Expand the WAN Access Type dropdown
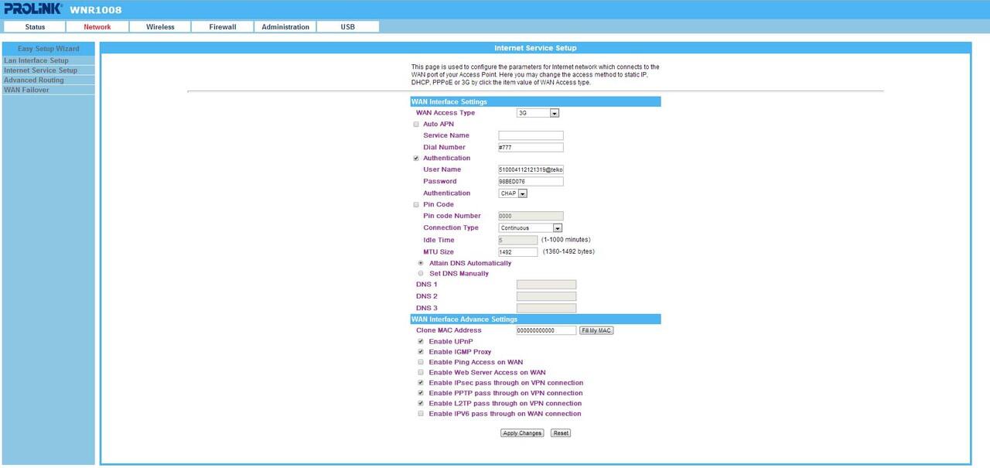 coord(538,113)
